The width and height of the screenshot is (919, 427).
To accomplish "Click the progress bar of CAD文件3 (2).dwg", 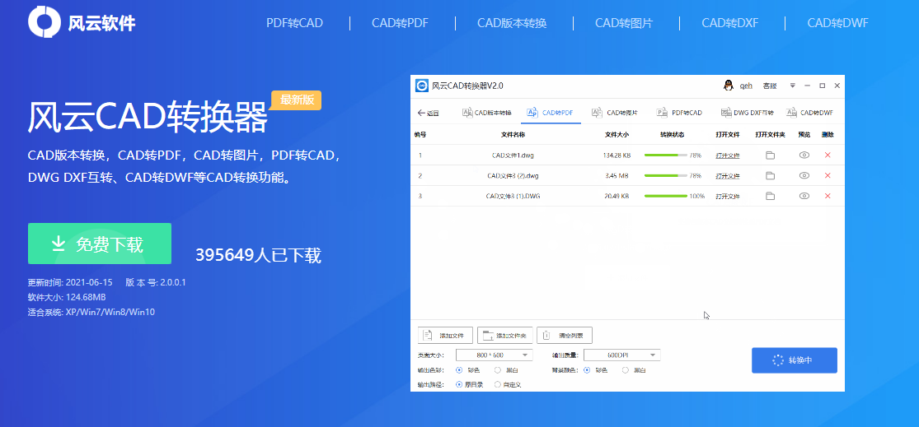I will pos(666,175).
